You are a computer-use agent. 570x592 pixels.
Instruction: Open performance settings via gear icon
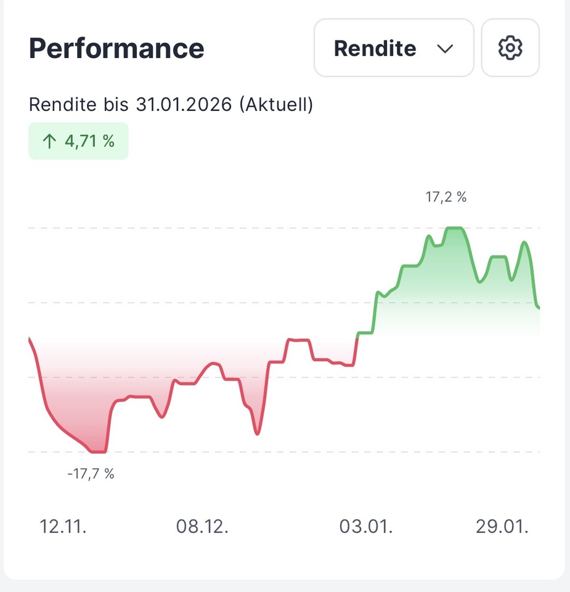click(x=510, y=48)
